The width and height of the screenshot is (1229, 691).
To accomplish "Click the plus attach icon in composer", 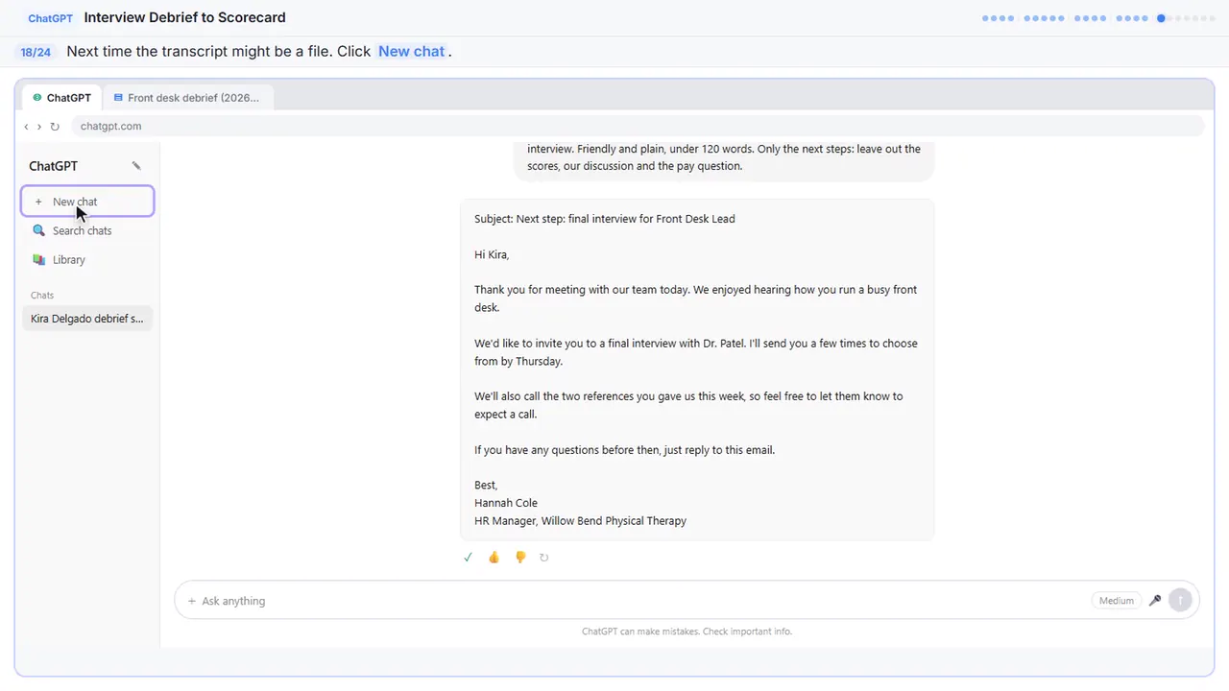I will click(192, 601).
